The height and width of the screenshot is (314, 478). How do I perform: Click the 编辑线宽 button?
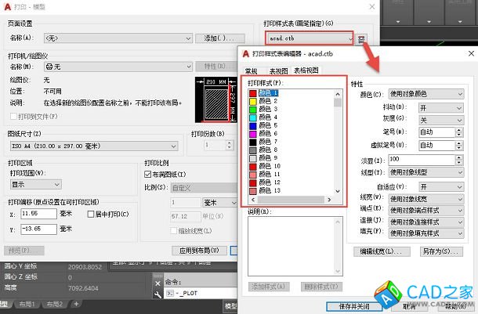[x=383, y=251]
